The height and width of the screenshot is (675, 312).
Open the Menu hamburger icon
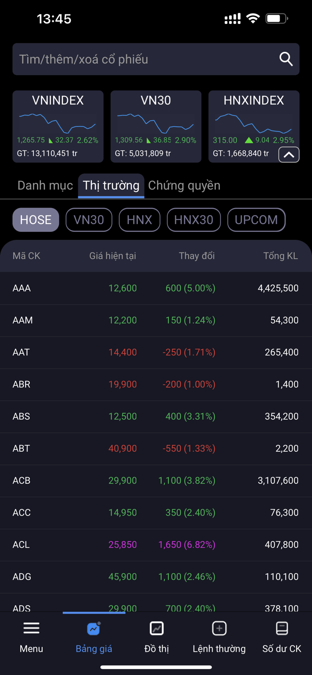point(31,628)
